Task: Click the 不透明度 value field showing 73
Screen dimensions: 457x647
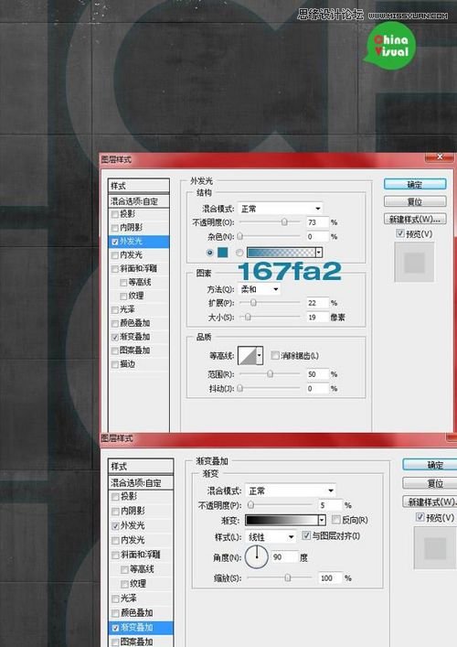Action: coord(317,222)
